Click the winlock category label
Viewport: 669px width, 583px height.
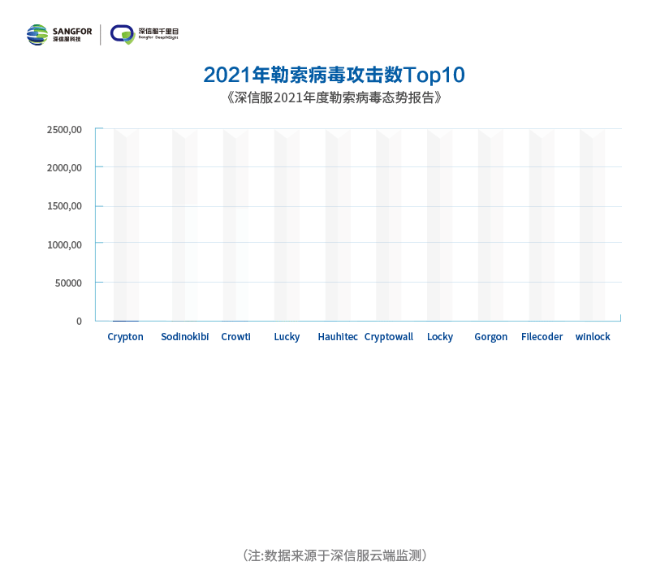tap(593, 337)
